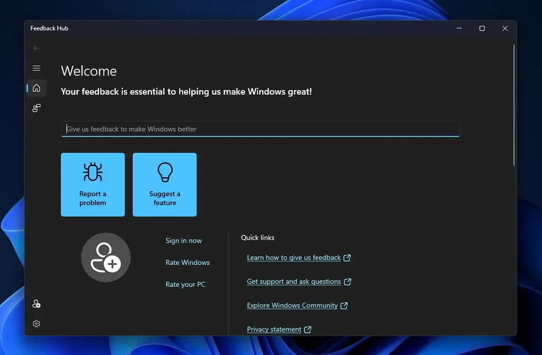Maximize the Feedback Hub window
The image size is (542, 355).
pyautogui.click(x=482, y=29)
